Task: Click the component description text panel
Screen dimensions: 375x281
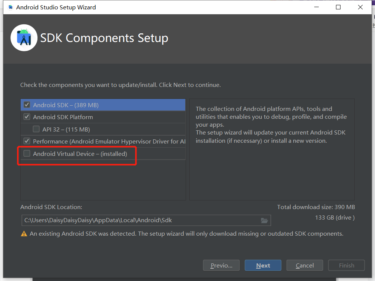Action: click(272, 149)
